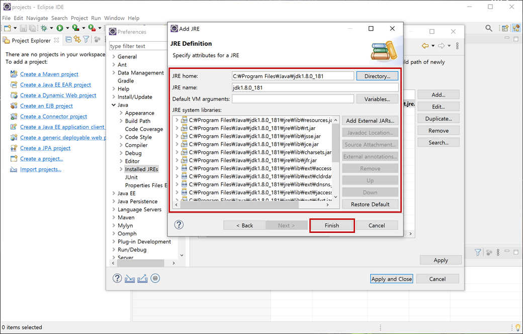Click the import preferences icon in Preferences
Image resolution: width=523 pixels, height=334 pixels.
pos(130,278)
